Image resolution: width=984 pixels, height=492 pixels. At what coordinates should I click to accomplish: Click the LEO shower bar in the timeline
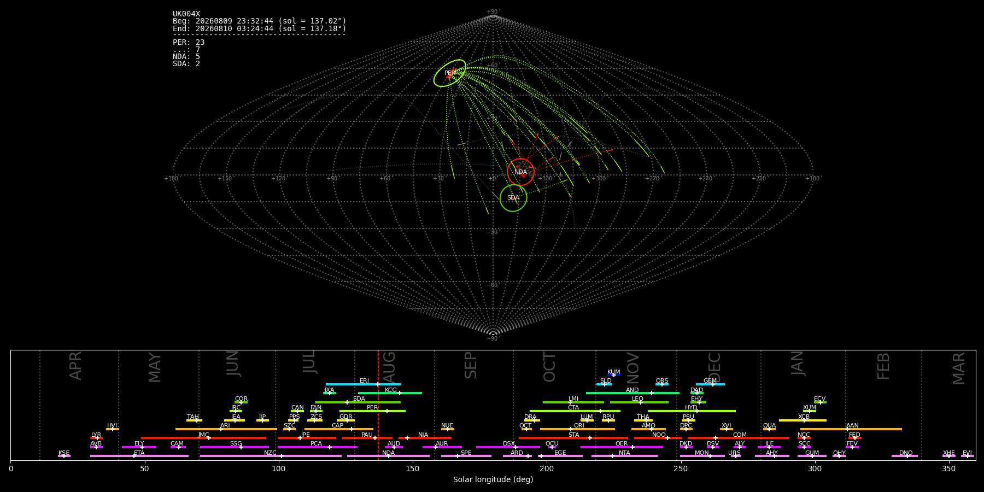[639, 402]
